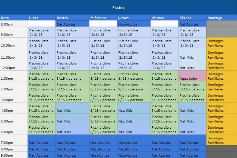
Task: Click the gray Domingo 9:00am cell
Action: click(x=221, y=32)
